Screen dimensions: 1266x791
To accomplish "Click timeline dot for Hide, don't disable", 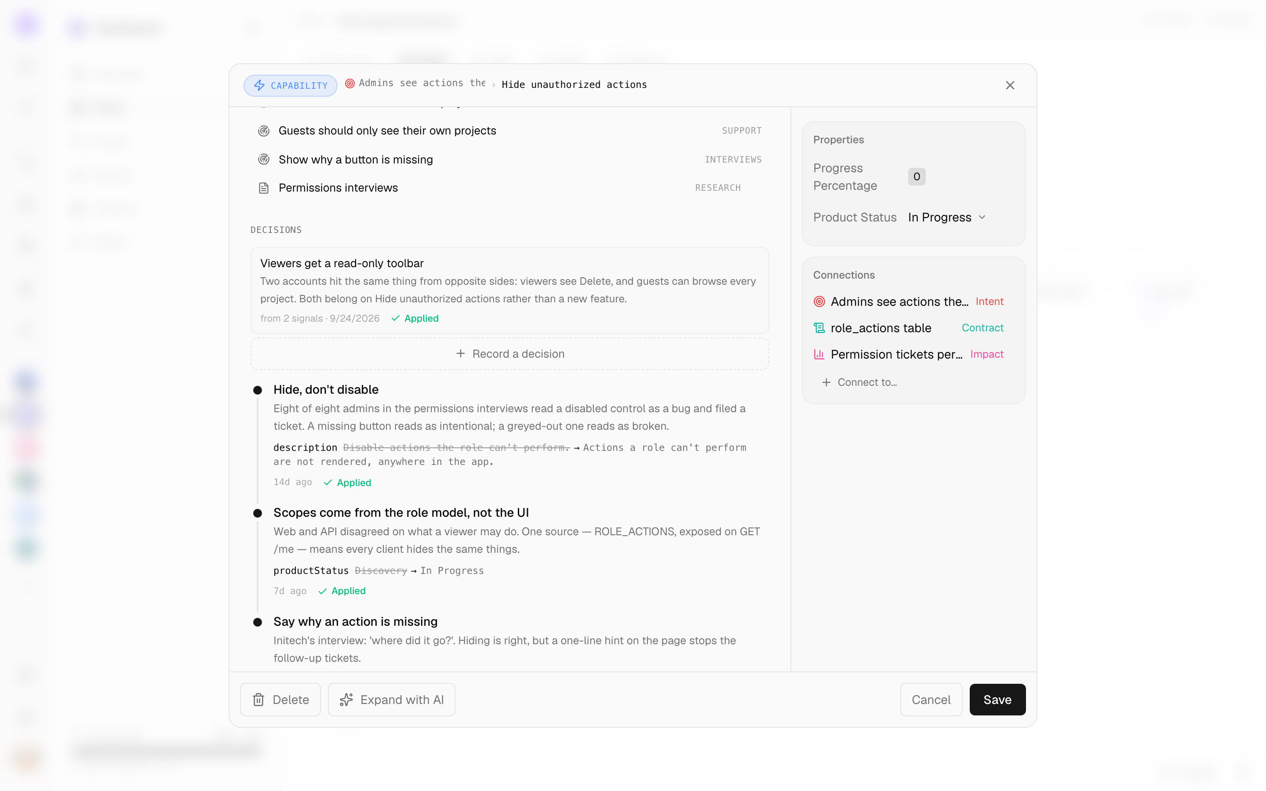I will [258, 390].
